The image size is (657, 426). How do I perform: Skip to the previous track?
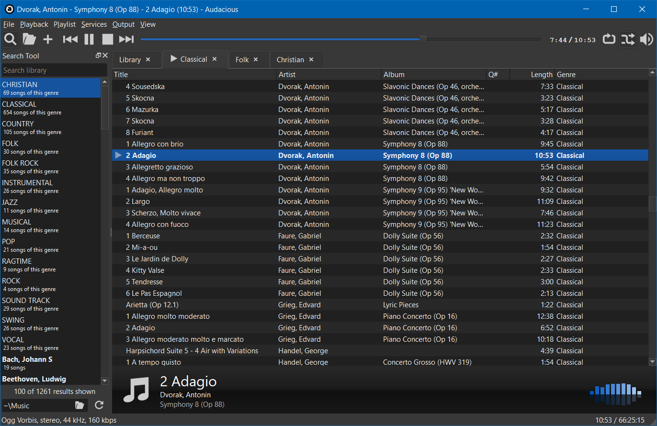coord(70,39)
